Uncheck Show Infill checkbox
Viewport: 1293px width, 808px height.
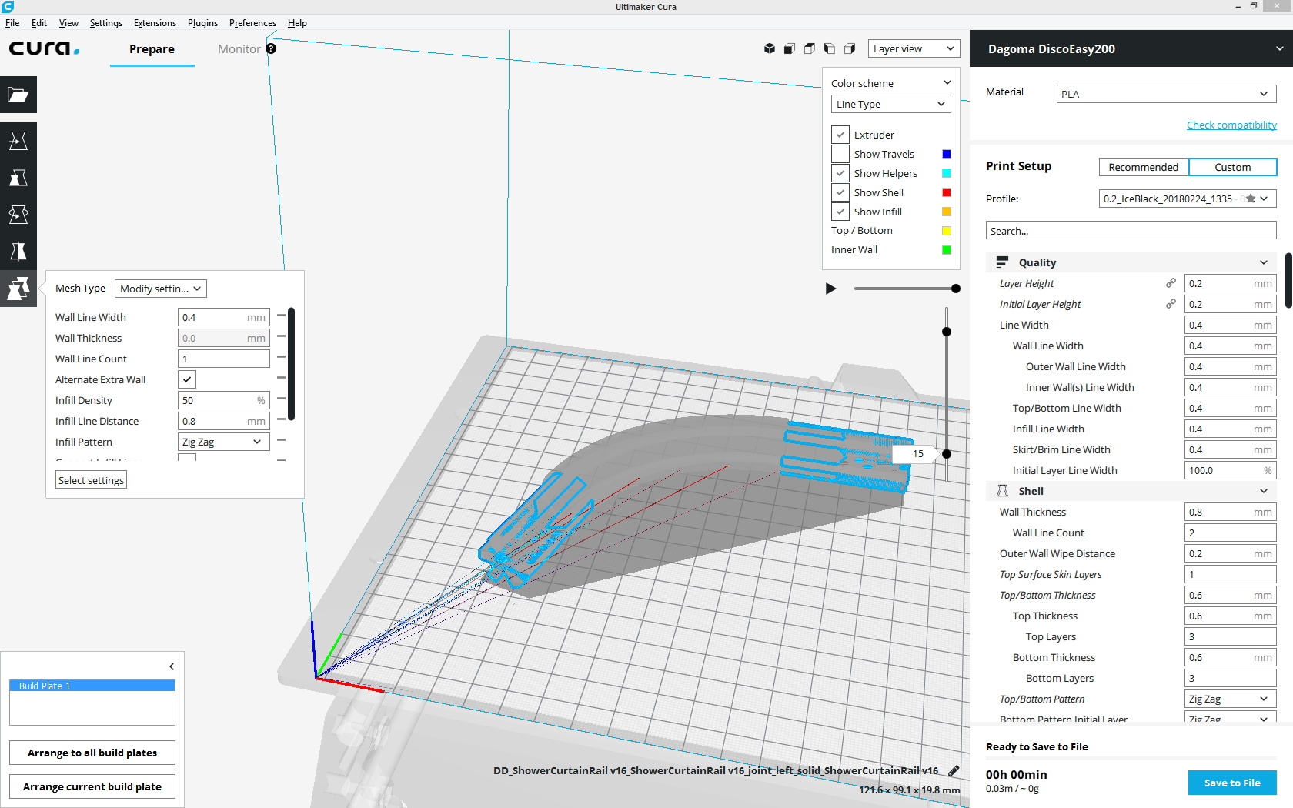pos(840,212)
